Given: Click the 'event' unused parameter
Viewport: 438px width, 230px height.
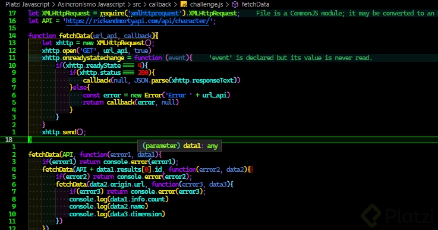Looking at the screenshot, I should point(177,58).
